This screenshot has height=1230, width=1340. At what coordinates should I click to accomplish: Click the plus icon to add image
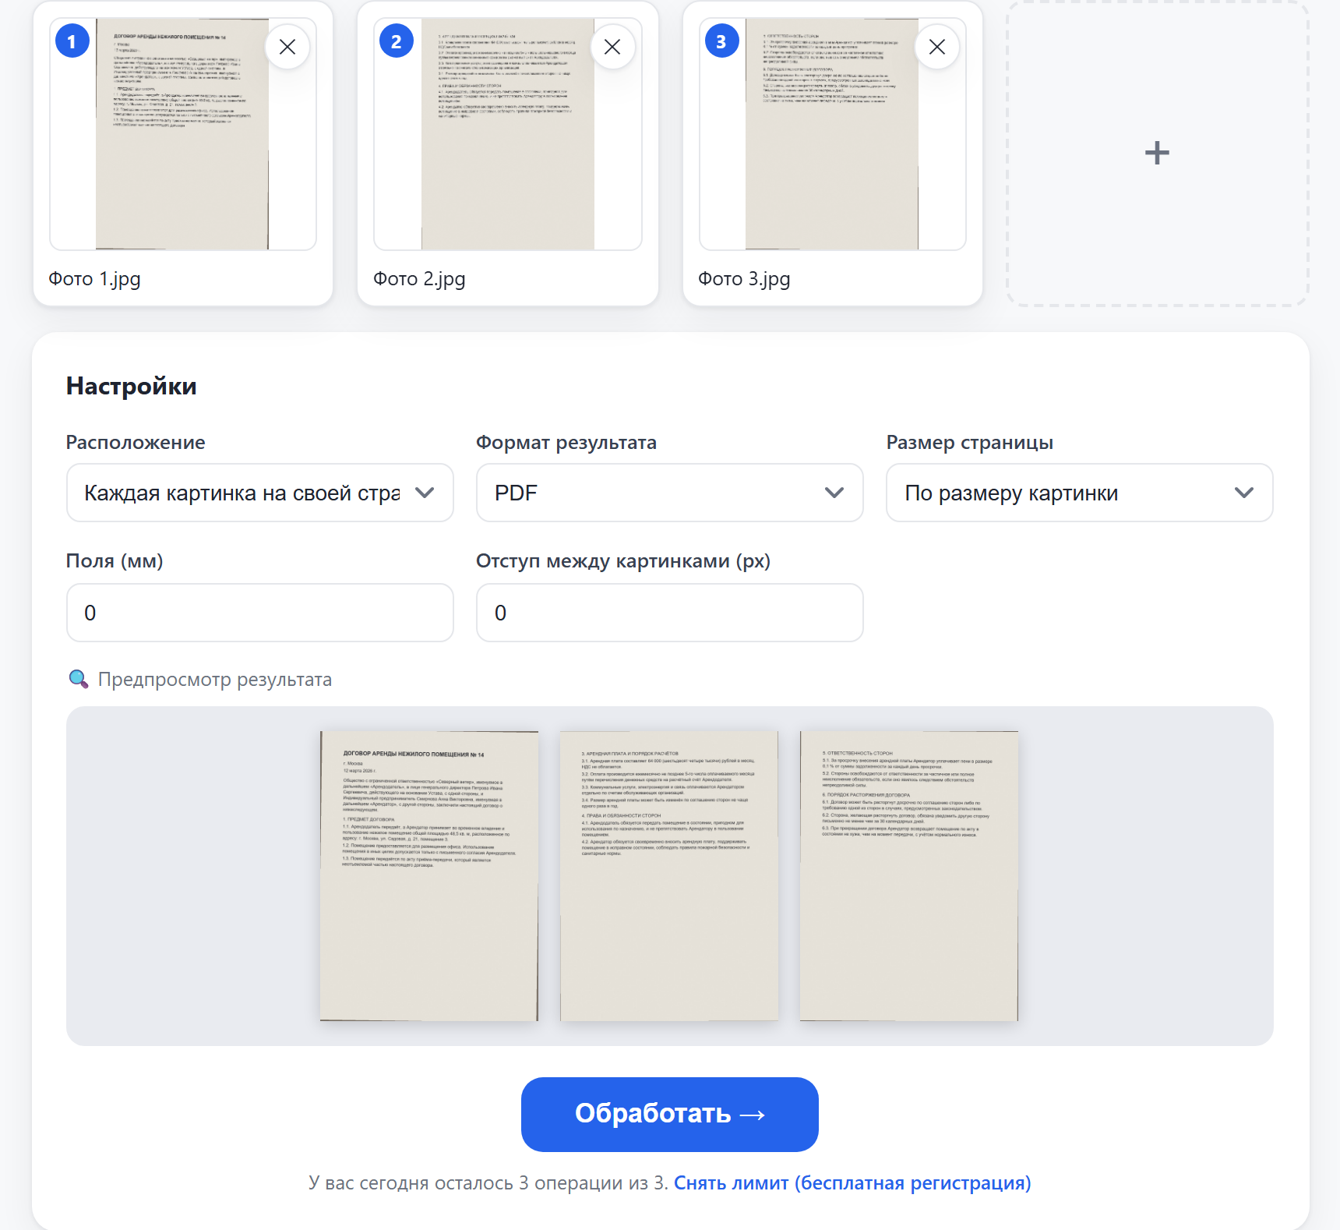1157,153
